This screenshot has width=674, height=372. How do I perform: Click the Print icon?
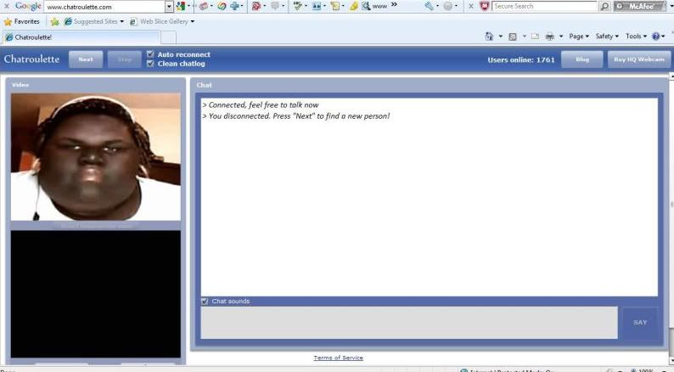pyautogui.click(x=550, y=37)
